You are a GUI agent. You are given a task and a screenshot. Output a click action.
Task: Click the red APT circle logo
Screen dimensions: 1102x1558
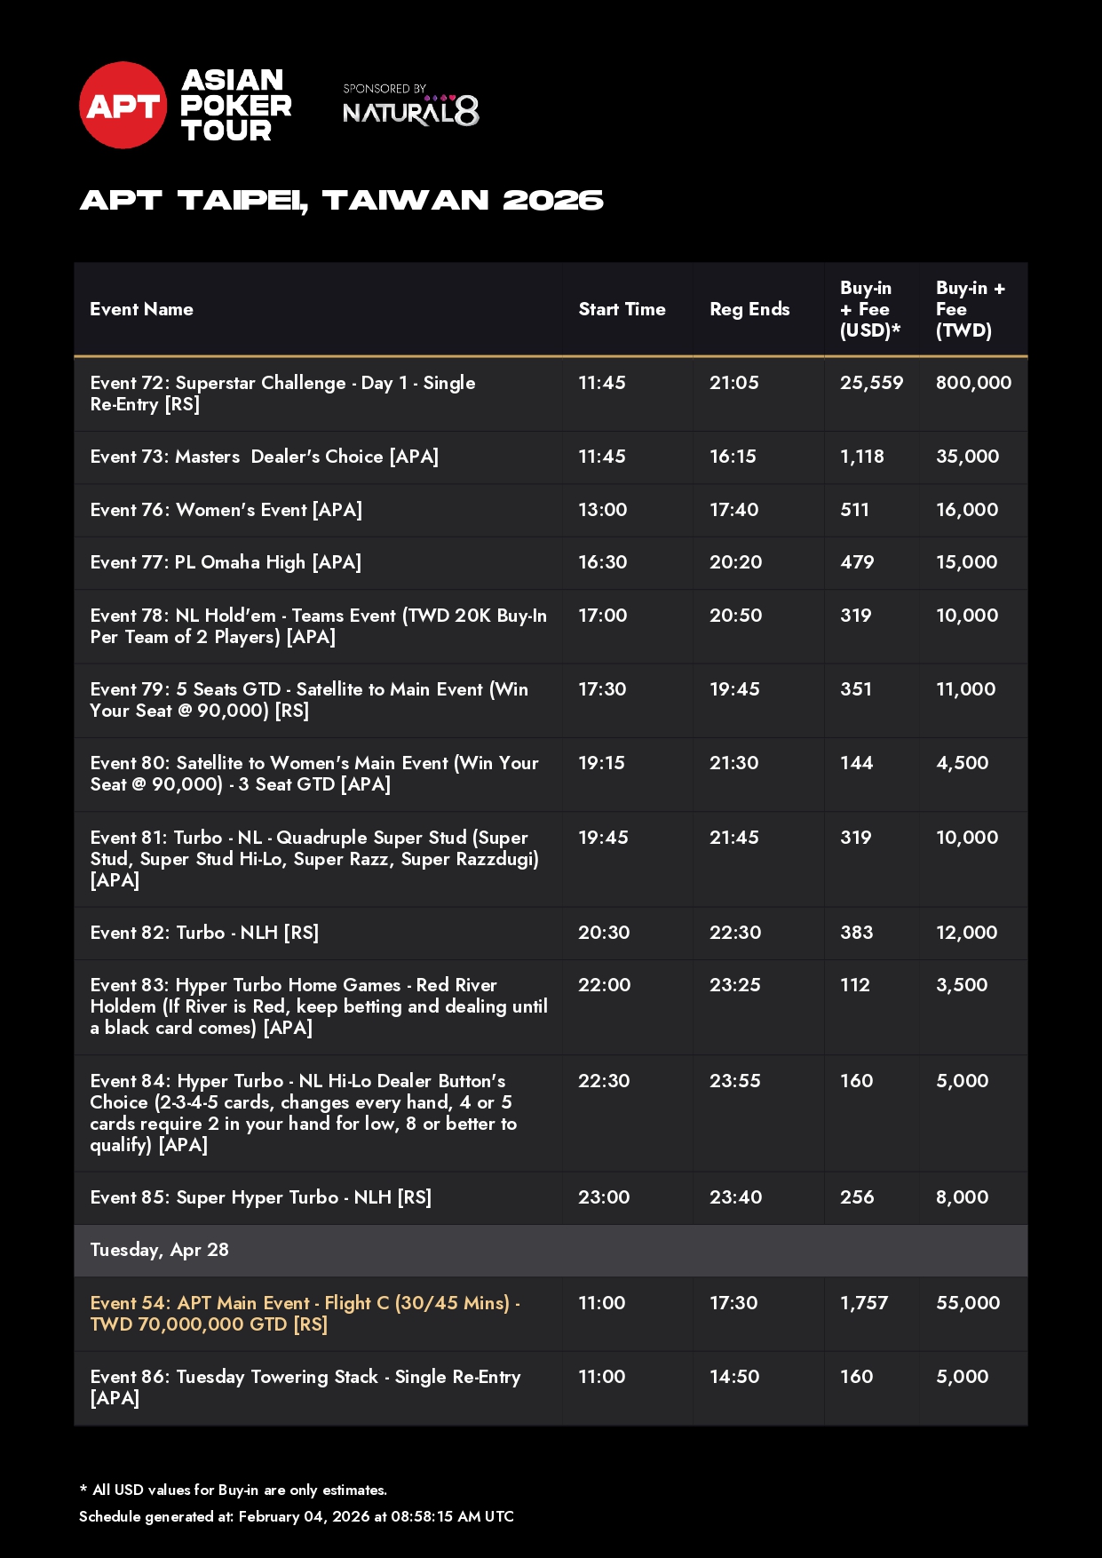tap(123, 106)
